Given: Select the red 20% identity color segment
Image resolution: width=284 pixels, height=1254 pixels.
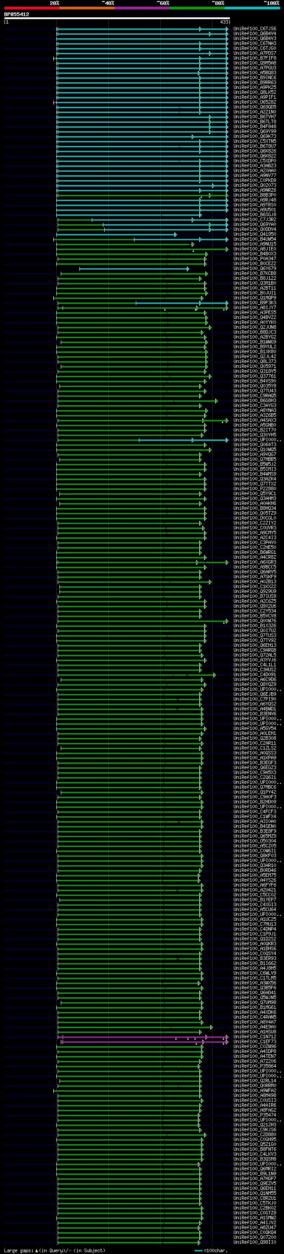Looking at the screenshot, I should [x=32, y=8].
